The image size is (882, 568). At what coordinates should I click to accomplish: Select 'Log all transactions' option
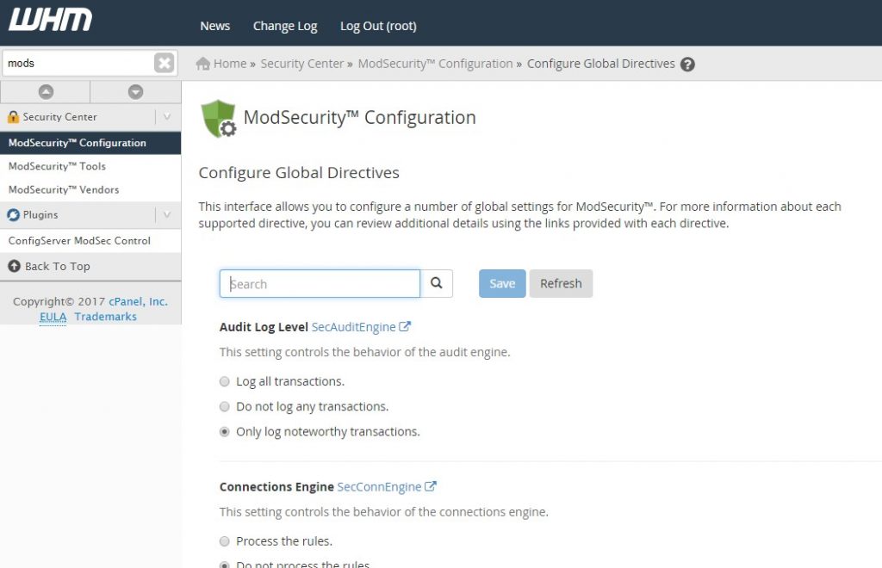click(x=225, y=381)
